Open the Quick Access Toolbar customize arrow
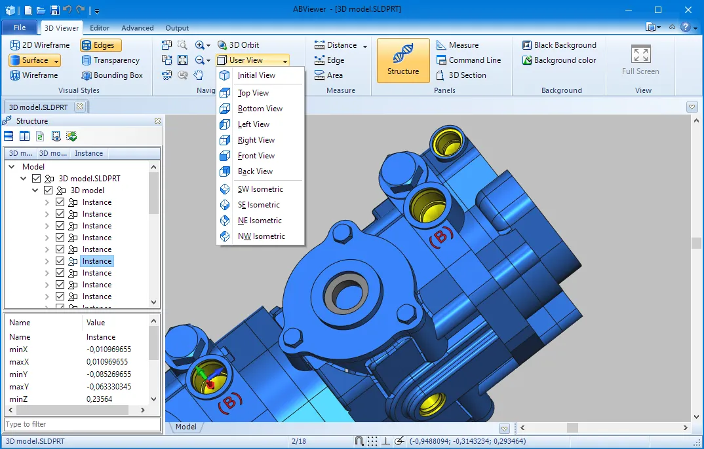This screenshot has width=704, height=449. (97, 11)
